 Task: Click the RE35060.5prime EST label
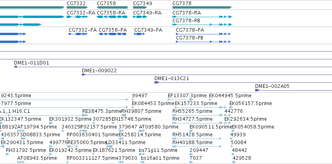(87, 143)
